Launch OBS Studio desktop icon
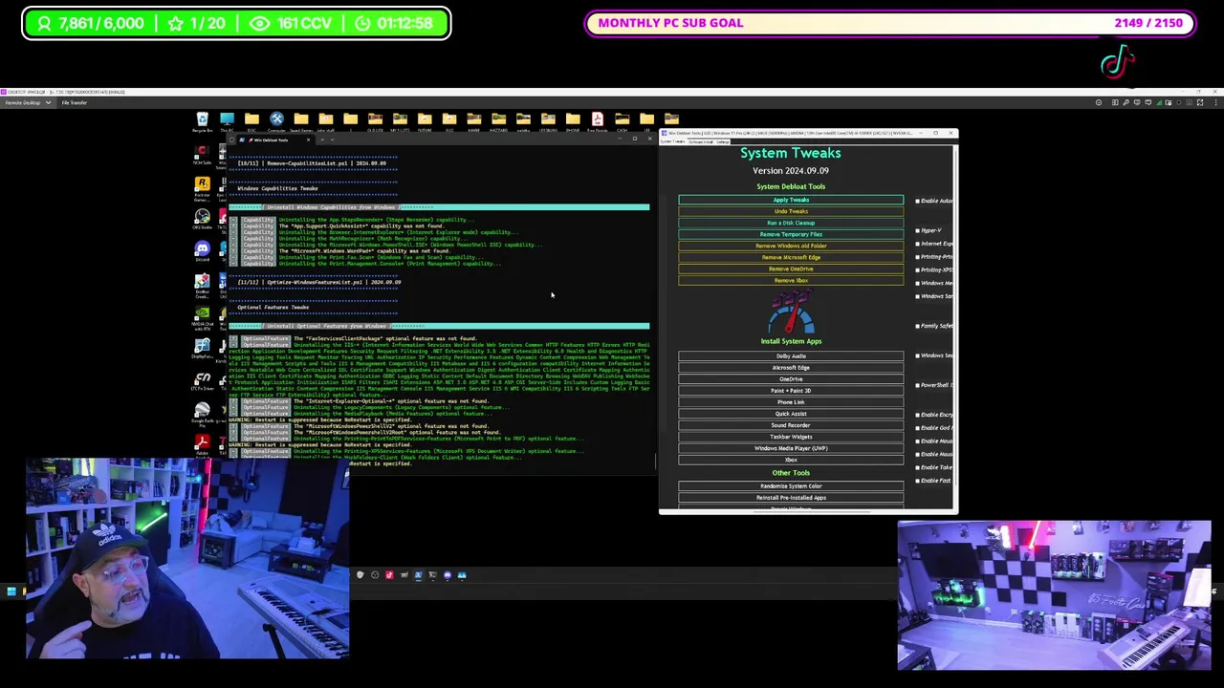 click(x=202, y=220)
